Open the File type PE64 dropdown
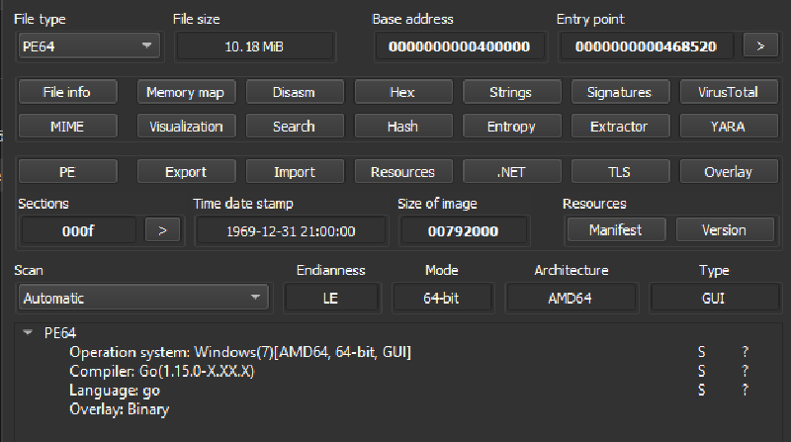The image size is (791, 442). pyautogui.click(x=88, y=45)
